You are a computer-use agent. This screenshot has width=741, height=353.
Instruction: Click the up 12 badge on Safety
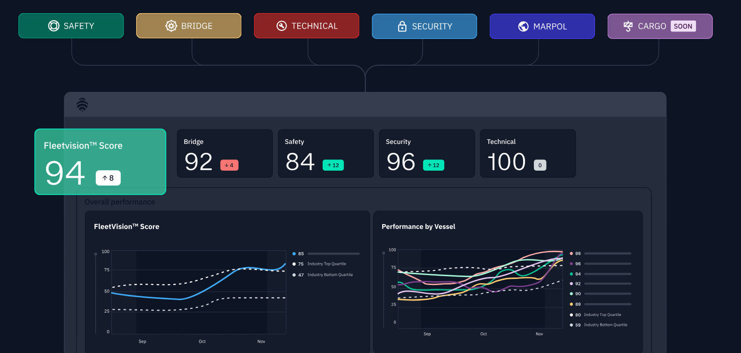[x=333, y=165]
